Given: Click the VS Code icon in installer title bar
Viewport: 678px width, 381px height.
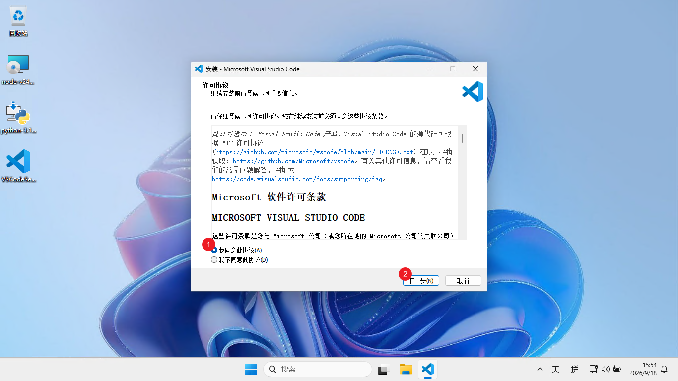Looking at the screenshot, I should [x=199, y=69].
